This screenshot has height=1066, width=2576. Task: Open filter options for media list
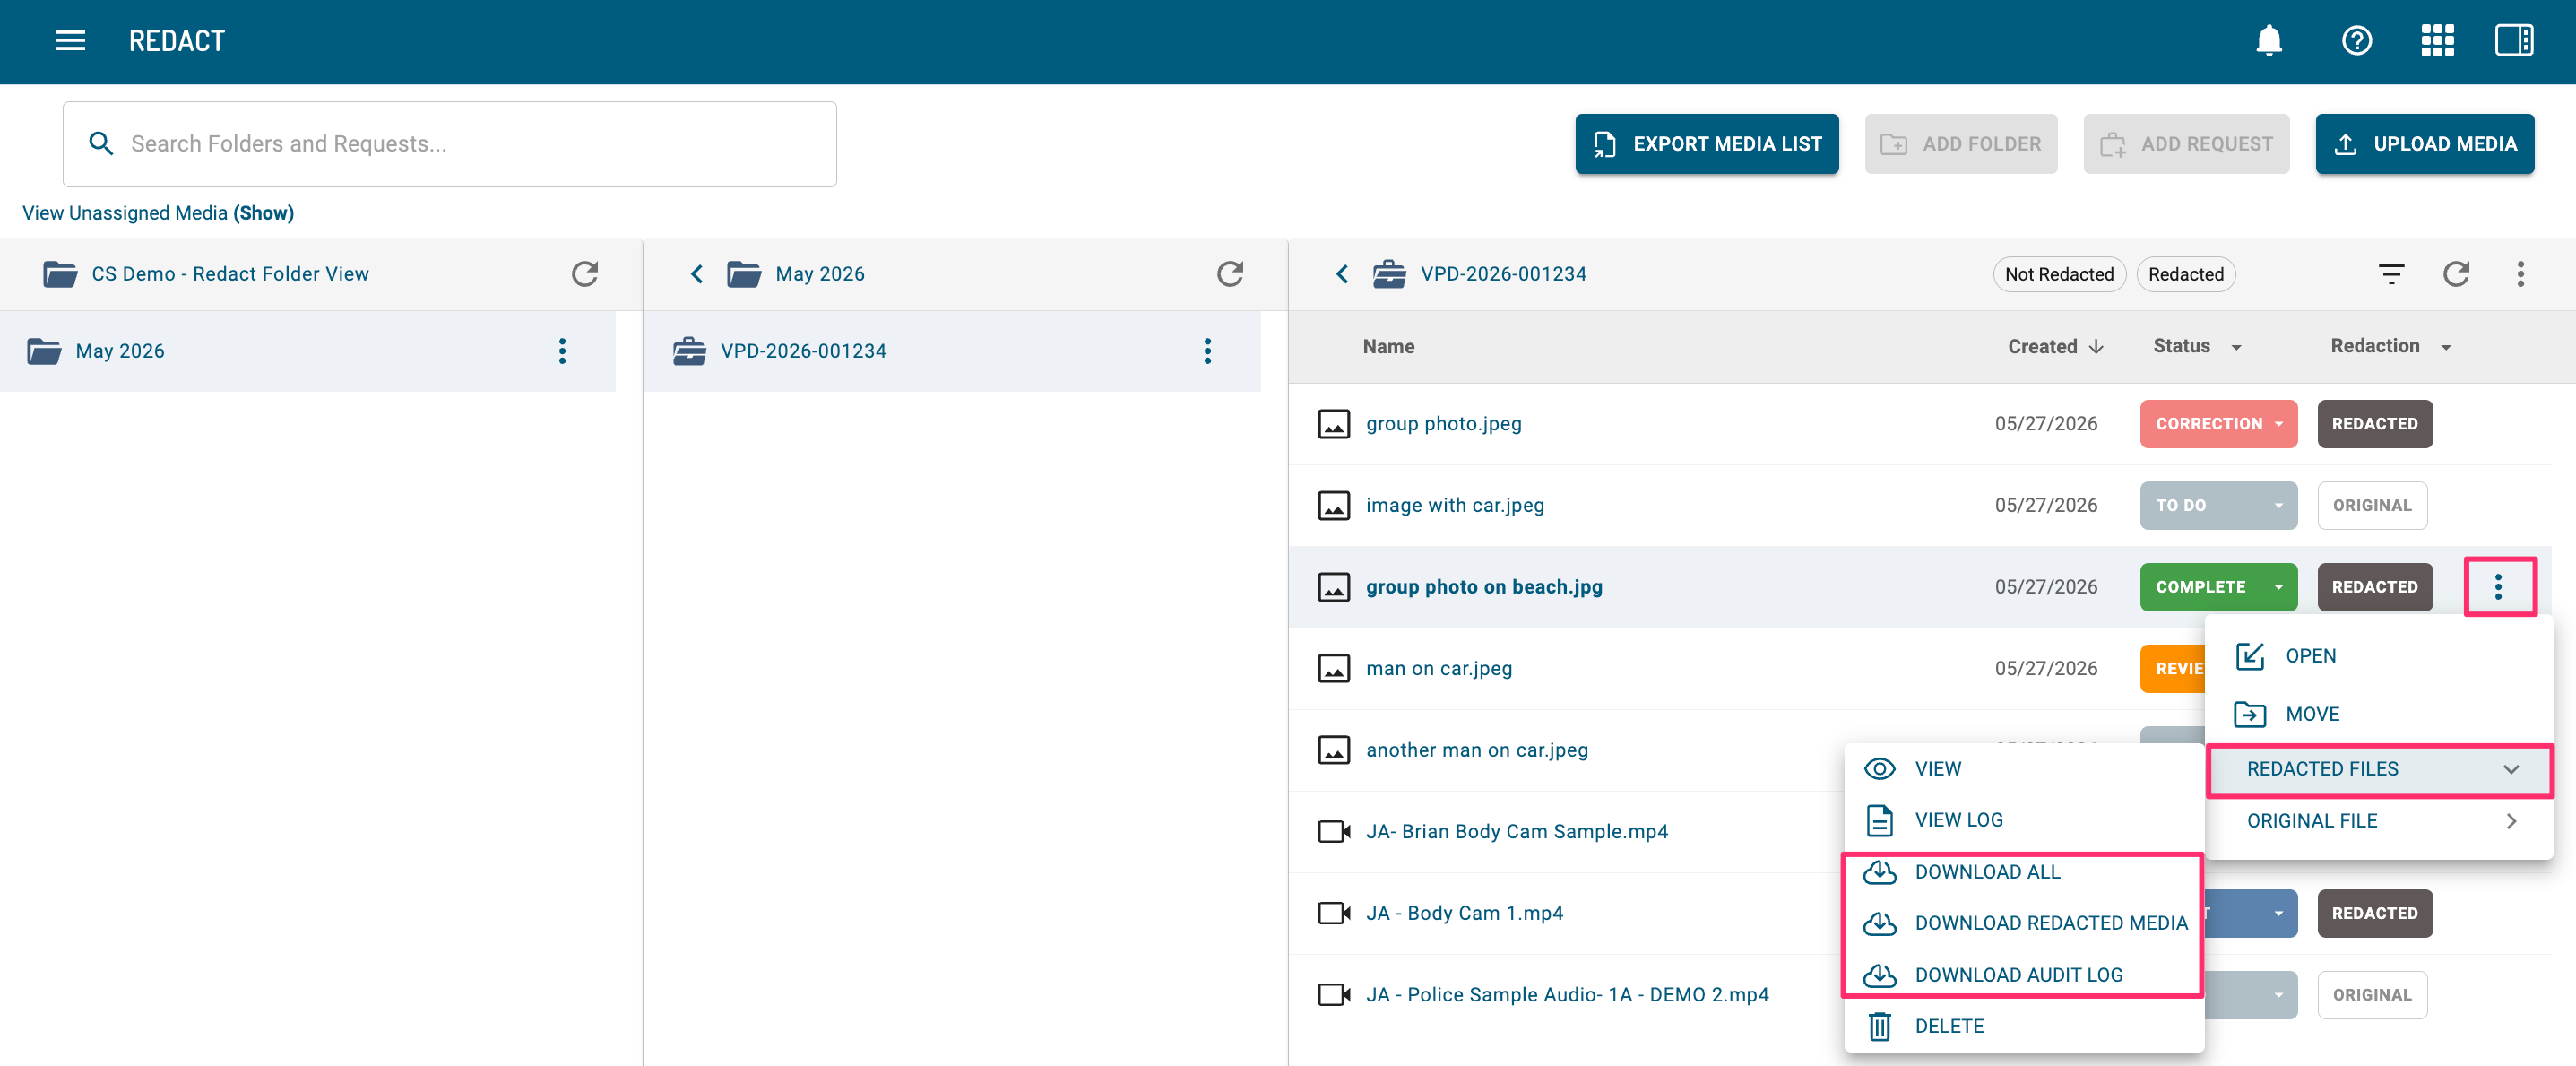tap(2391, 274)
